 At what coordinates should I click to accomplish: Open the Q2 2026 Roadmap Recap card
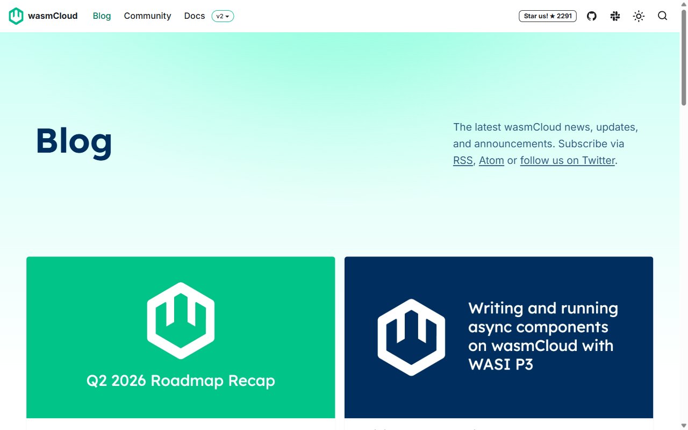(181, 338)
